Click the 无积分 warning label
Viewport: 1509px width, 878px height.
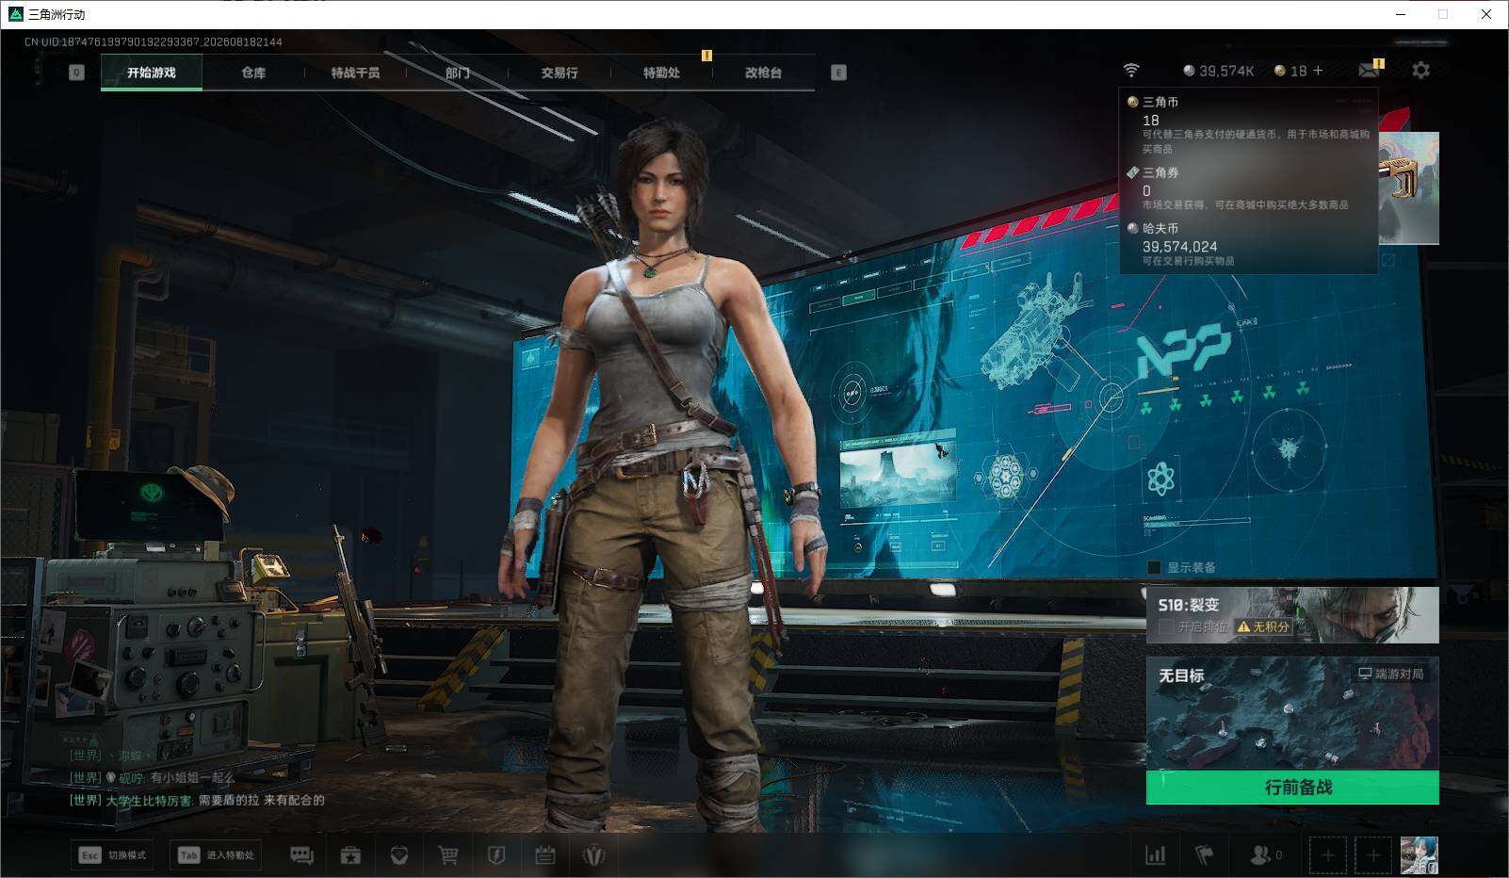(x=1263, y=626)
